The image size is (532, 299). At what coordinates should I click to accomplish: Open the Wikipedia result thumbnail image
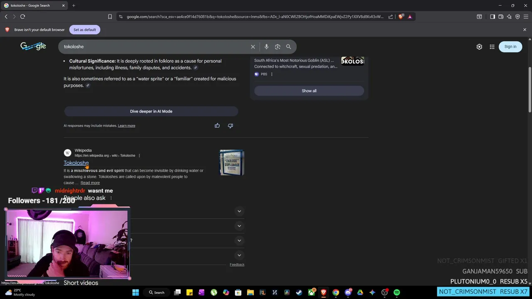coord(232,162)
